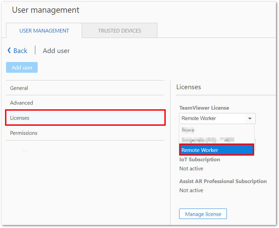Image resolution: width=279 pixels, height=228 pixels.
Task: Click the Assist AR Professional Subscription label
Action: tap(223, 181)
